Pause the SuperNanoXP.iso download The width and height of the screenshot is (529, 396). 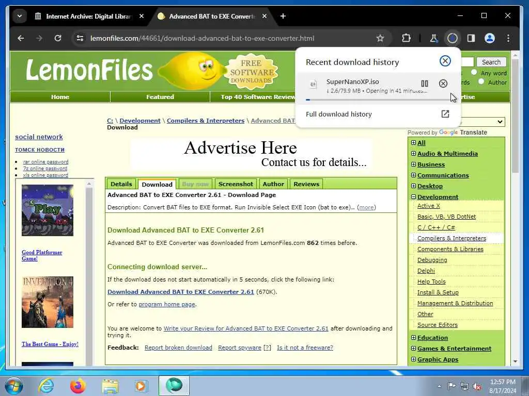[x=425, y=84]
